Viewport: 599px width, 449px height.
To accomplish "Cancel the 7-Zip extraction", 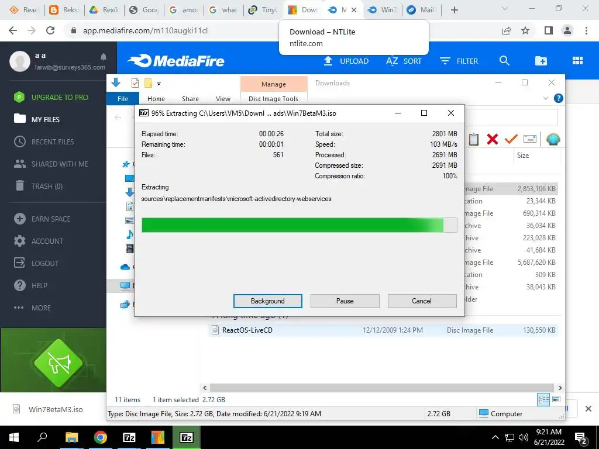I will [x=422, y=301].
